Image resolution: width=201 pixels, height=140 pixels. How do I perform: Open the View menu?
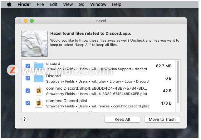point(68,4)
